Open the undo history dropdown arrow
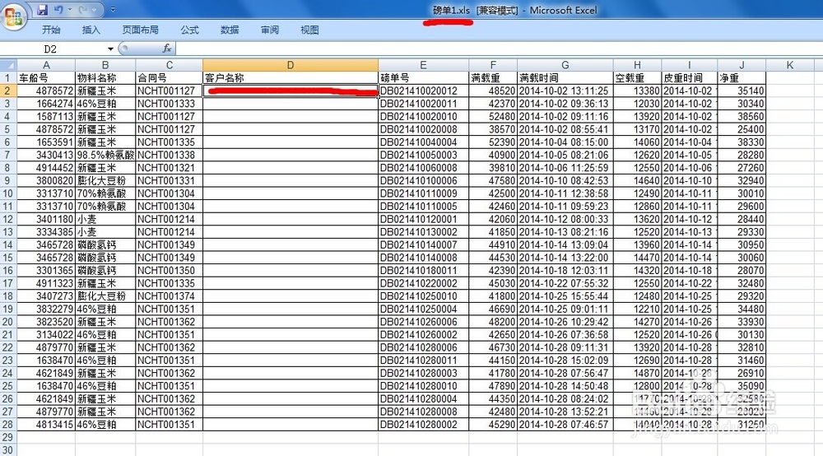823x456 pixels. [69, 9]
